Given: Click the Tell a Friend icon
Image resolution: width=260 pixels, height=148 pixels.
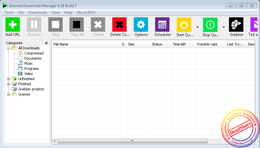Looking at the screenshot, I should (x=254, y=25).
